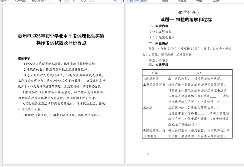Click the page number — 18 —
This screenshot has height=167, width=244.
148,154
